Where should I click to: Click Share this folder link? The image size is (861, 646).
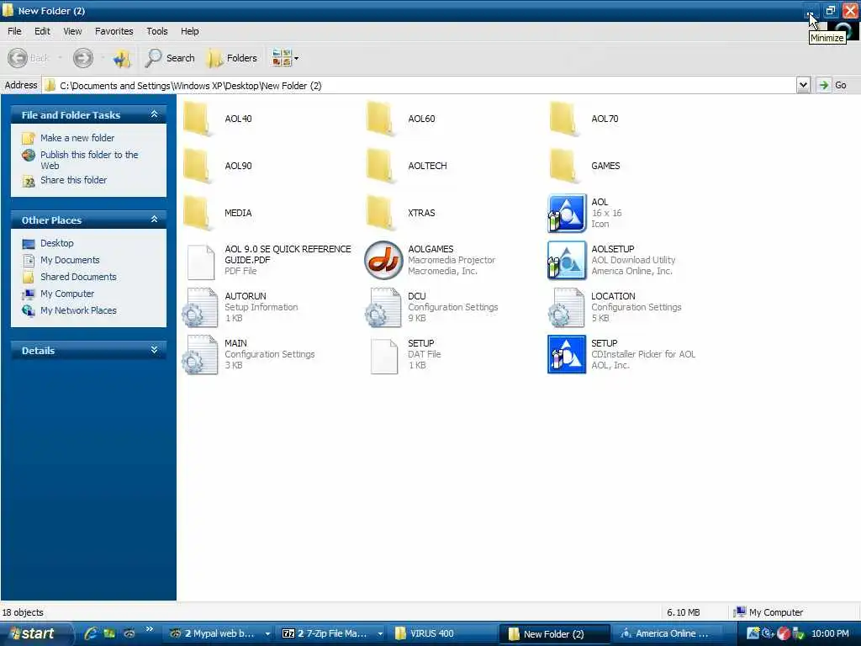tap(64, 180)
